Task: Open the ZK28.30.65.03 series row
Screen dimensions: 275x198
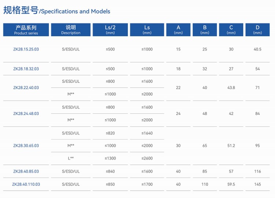Action: (x=26, y=146)
